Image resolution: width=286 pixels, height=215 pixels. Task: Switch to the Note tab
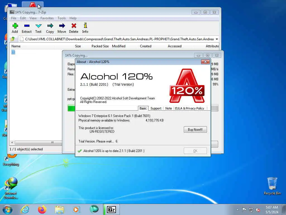click(x=168, y=108)
